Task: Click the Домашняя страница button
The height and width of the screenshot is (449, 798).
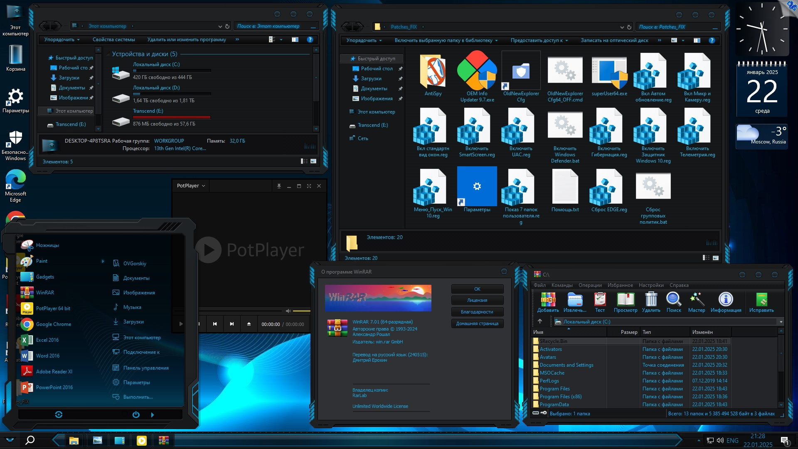Action: pos(477,323)
